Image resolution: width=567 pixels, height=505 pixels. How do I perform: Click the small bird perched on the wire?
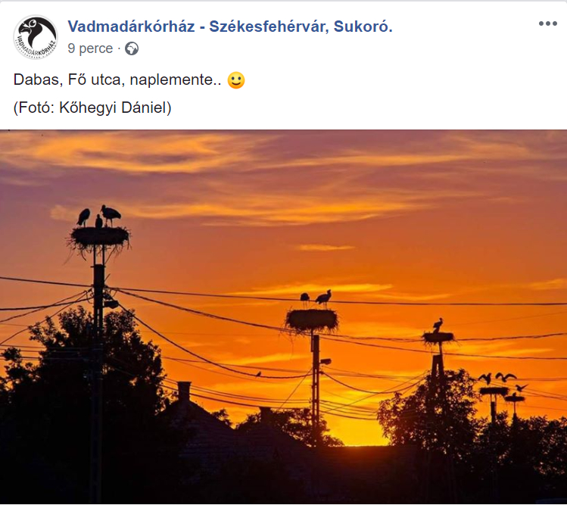pyautogui.click(x=258, y=374)
